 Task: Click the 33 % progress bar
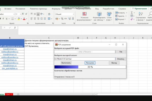(90, 67)
